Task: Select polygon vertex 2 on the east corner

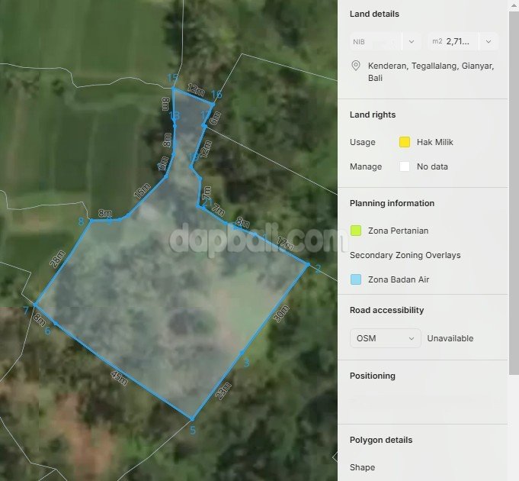Action: point(308,265)
